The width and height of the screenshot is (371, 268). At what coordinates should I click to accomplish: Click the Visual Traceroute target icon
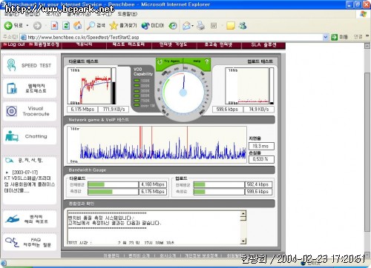pyautogui.click(x=12, y=111)
